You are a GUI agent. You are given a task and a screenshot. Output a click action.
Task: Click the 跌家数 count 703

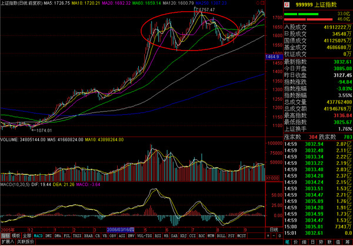pyautogui.click(x=348, y=137)
